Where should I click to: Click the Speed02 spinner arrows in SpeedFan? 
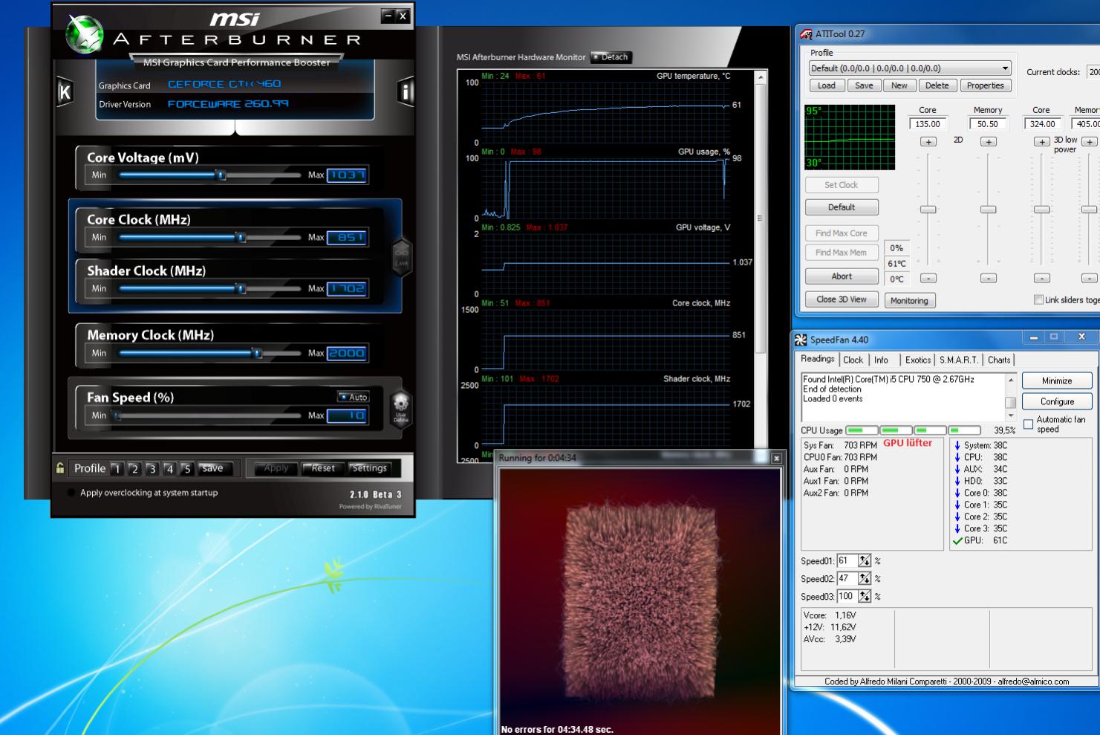click(865, 579)
